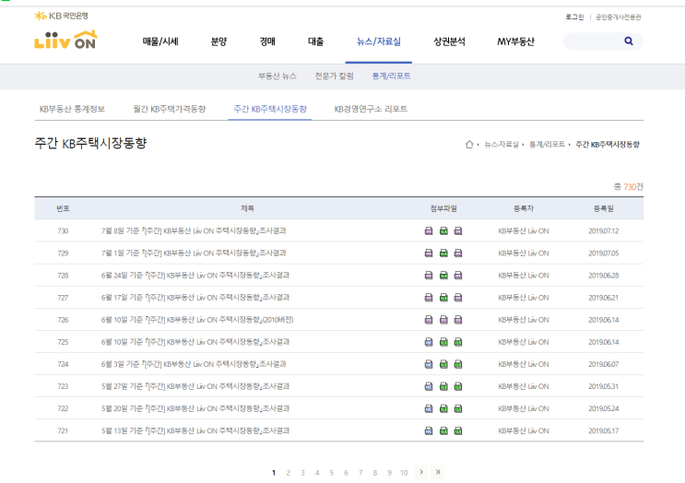Open the 경매 menu

(267, 41)
